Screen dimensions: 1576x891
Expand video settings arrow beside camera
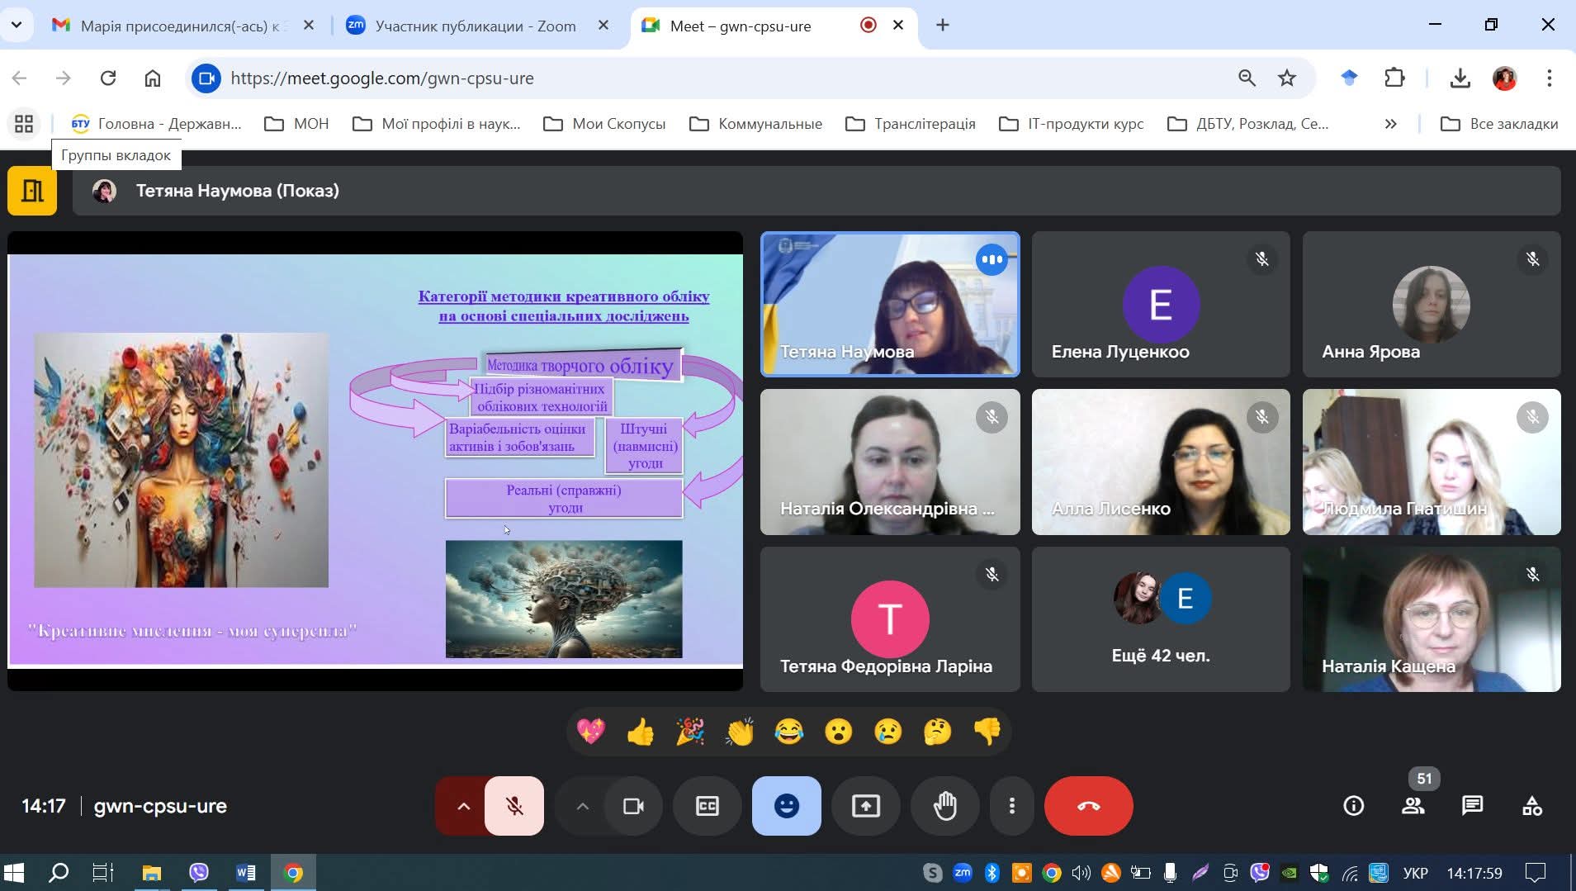[x=583, y=806]
